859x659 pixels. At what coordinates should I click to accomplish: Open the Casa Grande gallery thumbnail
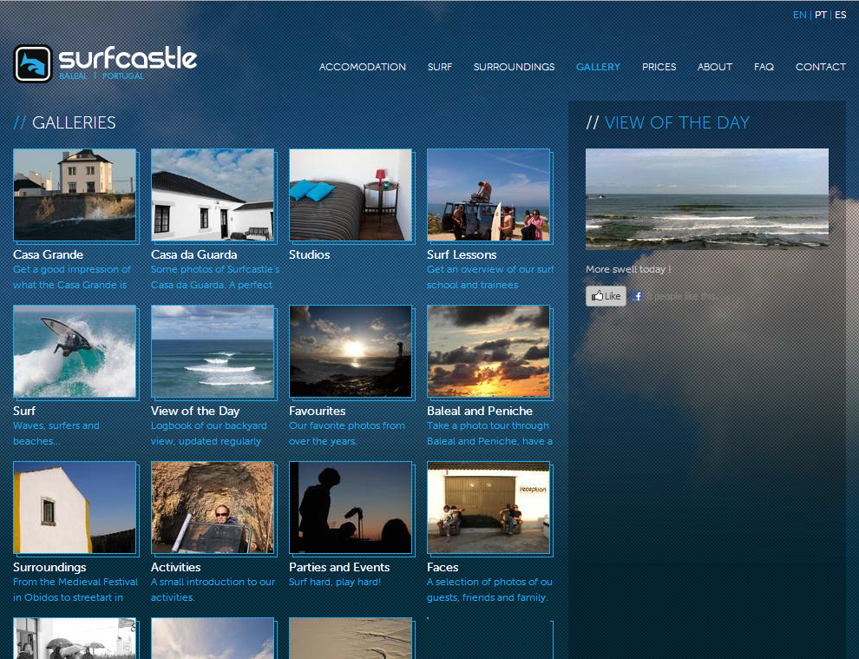tap(75, 194)
